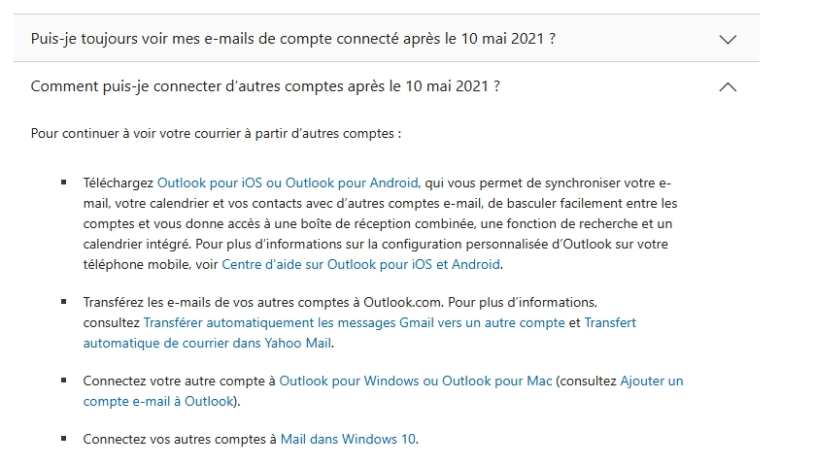Click the bullet marker beside 'Transférez les e-mails'

[x=64, y=301]
